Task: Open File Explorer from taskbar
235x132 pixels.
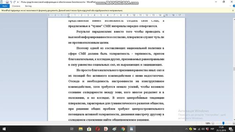Action: (x=80, y=129)
